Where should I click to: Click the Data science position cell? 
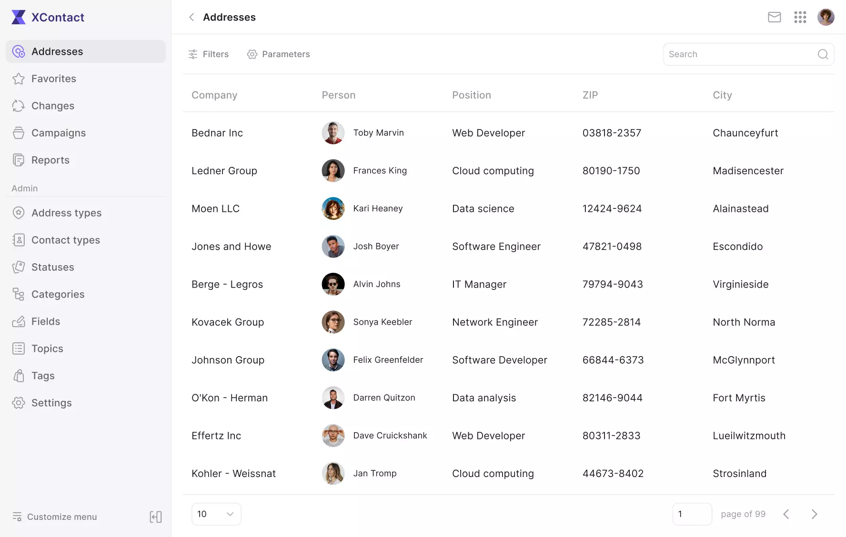pos(483,209)
